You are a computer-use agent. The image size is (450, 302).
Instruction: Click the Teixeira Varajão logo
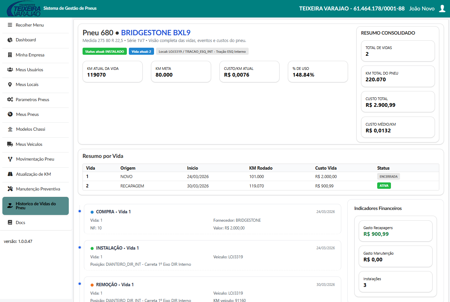coord(24,9)
